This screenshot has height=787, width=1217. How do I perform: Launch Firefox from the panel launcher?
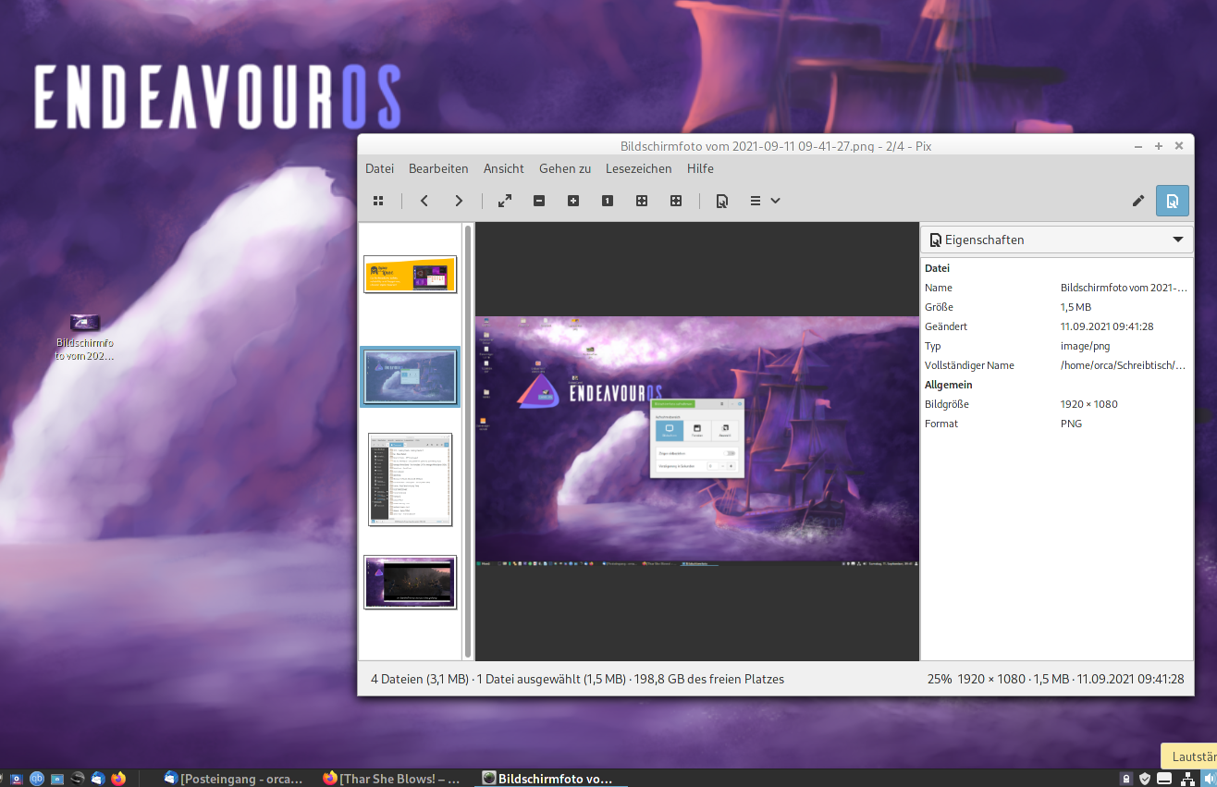coord(118,779)
